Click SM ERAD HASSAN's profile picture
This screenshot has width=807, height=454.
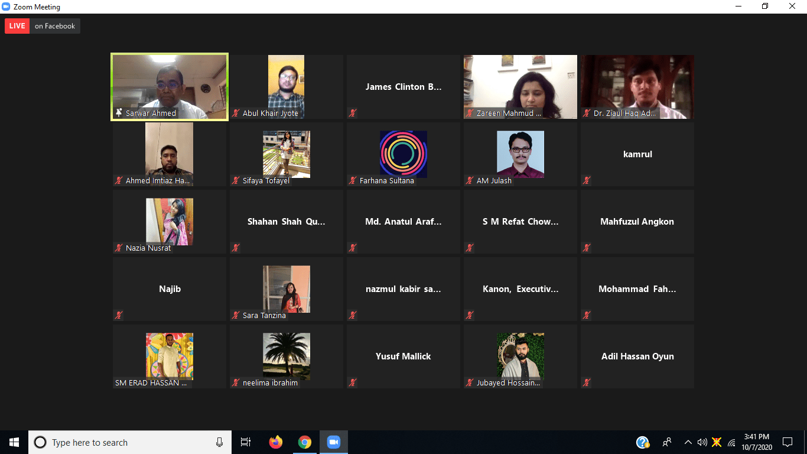click(170, 356)
